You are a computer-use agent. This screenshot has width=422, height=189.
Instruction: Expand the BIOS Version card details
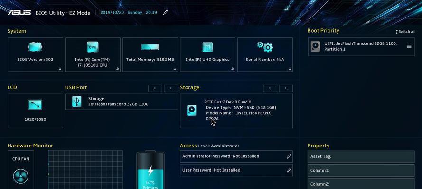tap(59, 69)
